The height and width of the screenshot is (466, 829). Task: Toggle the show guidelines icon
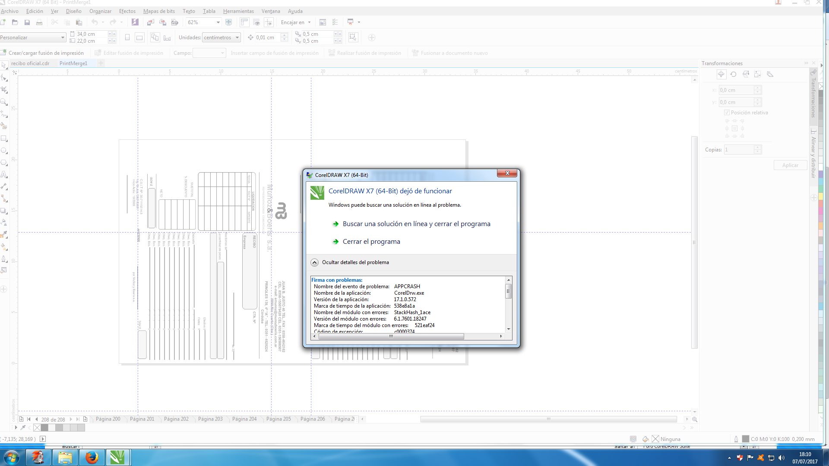pos(269,22)
